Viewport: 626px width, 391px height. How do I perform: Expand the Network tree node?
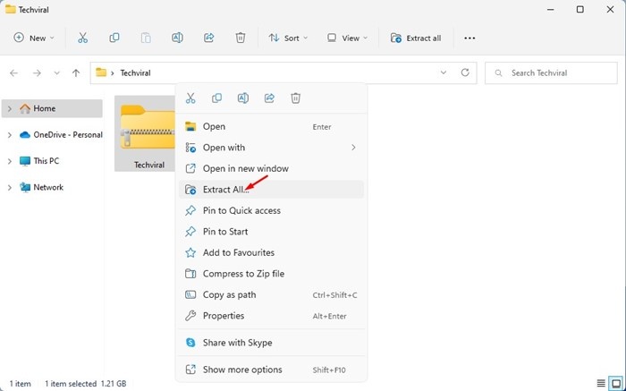click(10, 187)
